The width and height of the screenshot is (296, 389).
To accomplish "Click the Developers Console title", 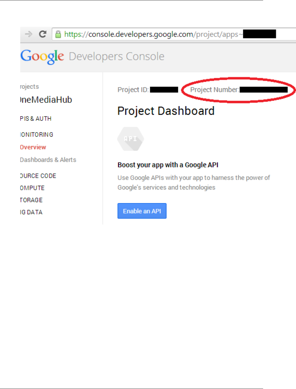I will pyautogui.click(x=116, y=56).
